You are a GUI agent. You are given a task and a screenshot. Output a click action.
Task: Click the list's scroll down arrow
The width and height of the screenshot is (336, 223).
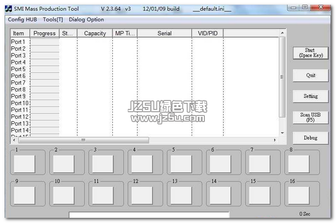click(x=282, y=133)
